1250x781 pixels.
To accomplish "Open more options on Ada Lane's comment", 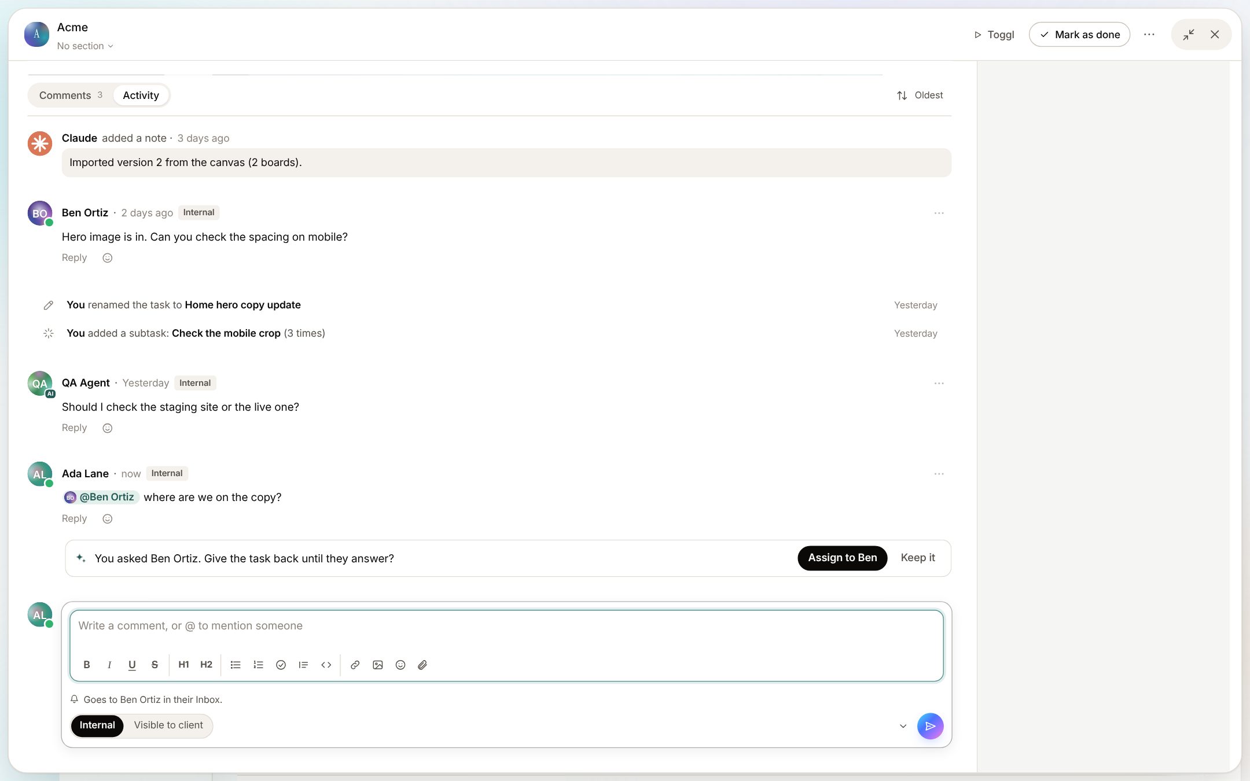I will [939, 474].
